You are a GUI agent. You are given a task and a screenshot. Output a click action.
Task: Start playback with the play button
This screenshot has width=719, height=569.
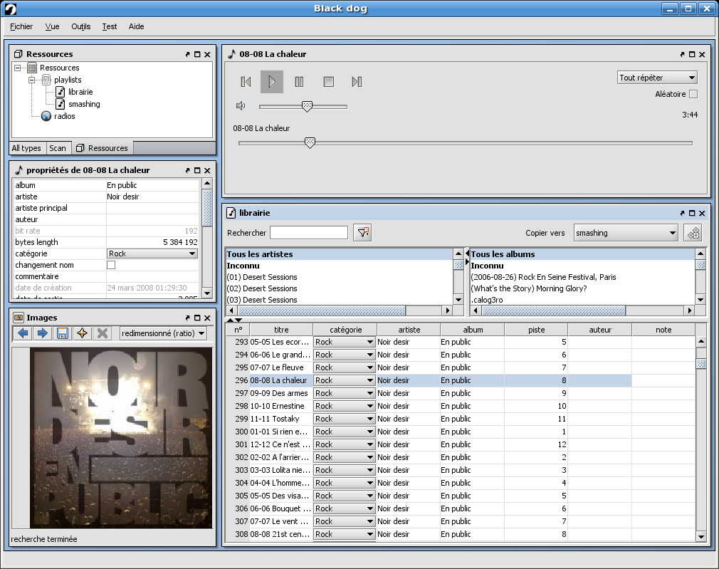(x=272, y=82)
